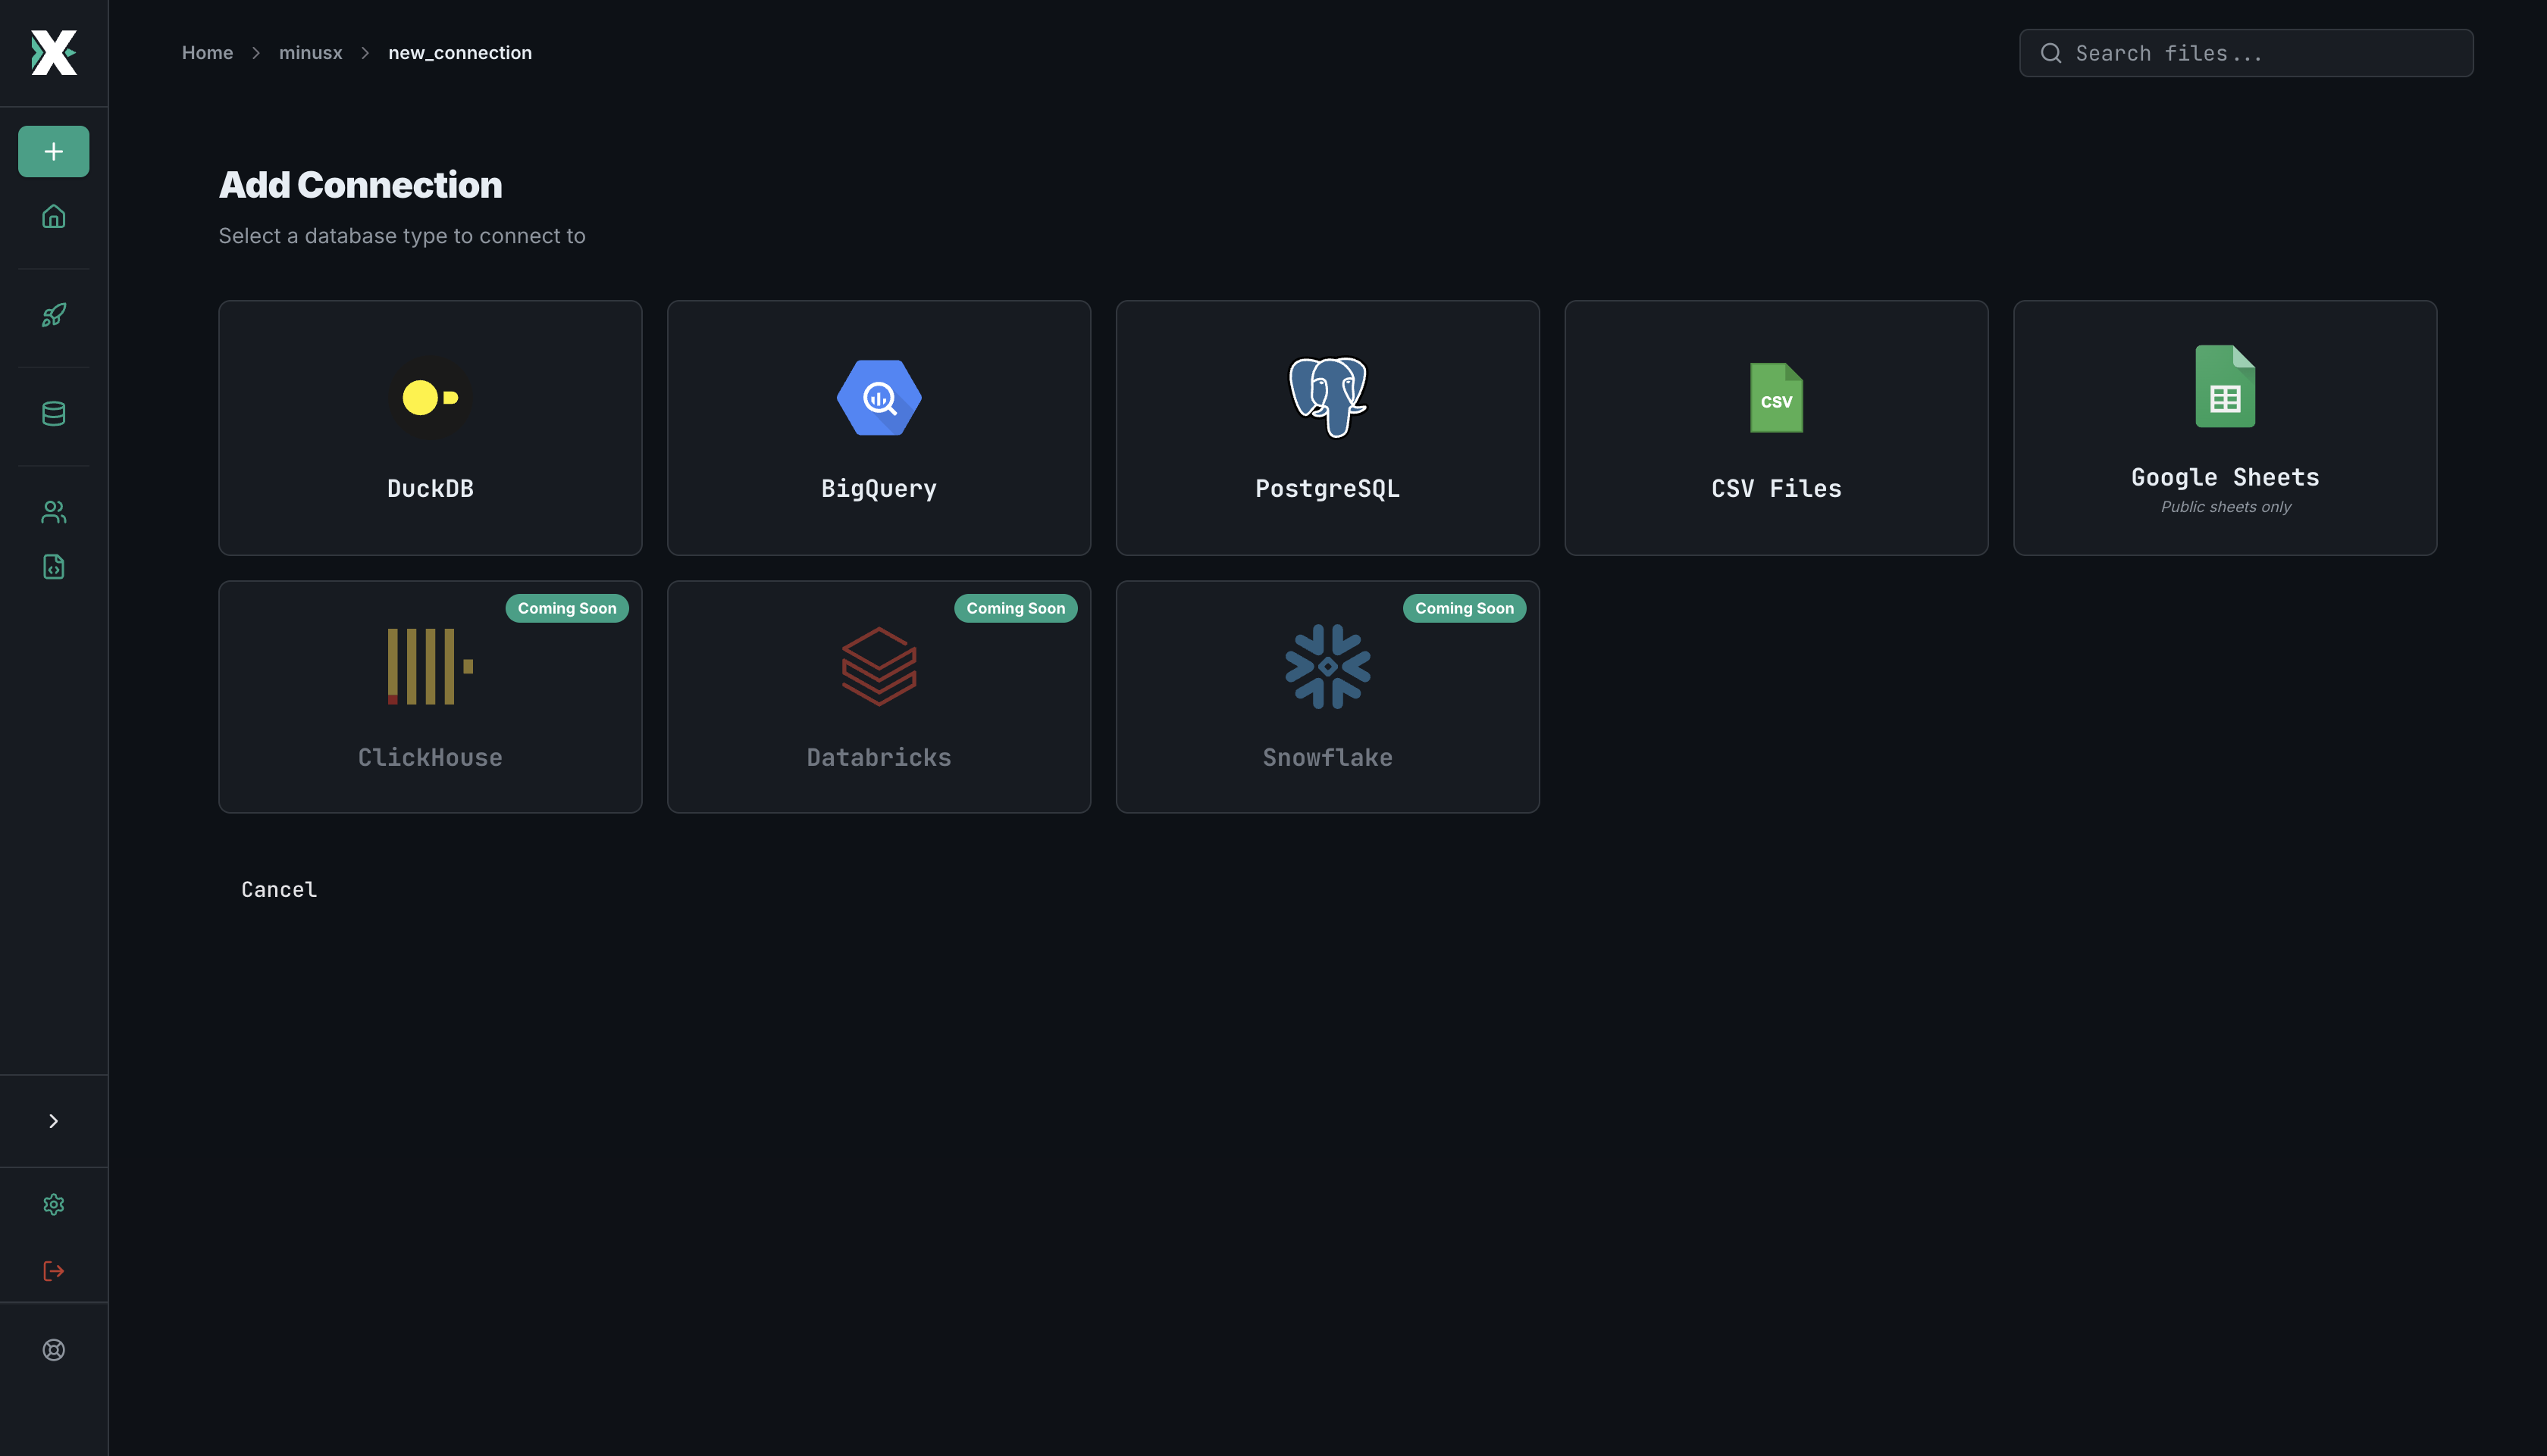Image resolution: width=2547 pixels, height=1456 pixels.
Task: Click the ClickHouse card
Action: click(430, 697)
